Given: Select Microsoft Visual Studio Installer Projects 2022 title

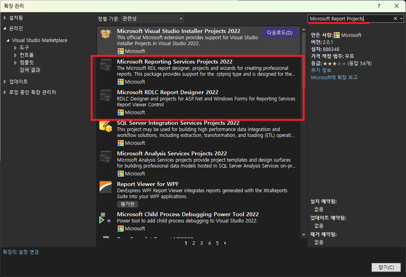Looking at the screenshot, I should tap(179, 31).
